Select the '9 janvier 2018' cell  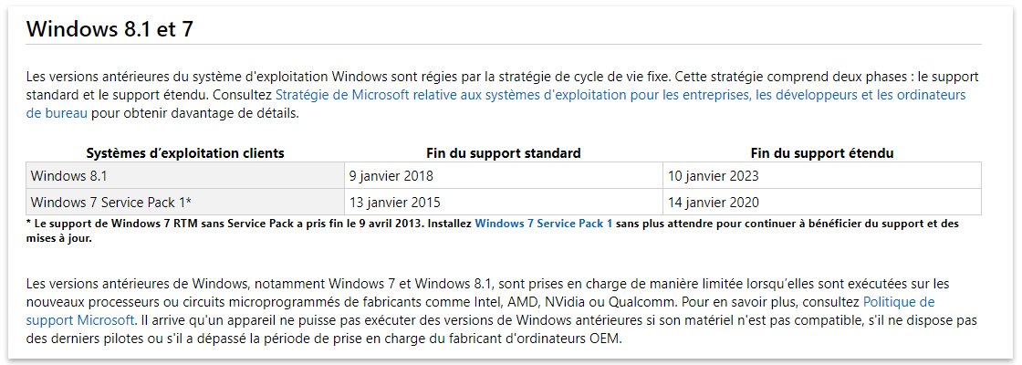point(503,176)
